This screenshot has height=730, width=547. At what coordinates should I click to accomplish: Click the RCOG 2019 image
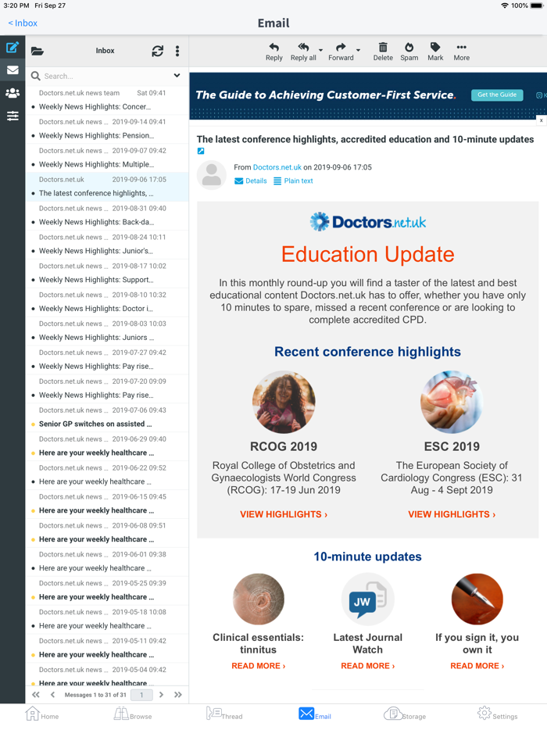click(x=284, y=402)
